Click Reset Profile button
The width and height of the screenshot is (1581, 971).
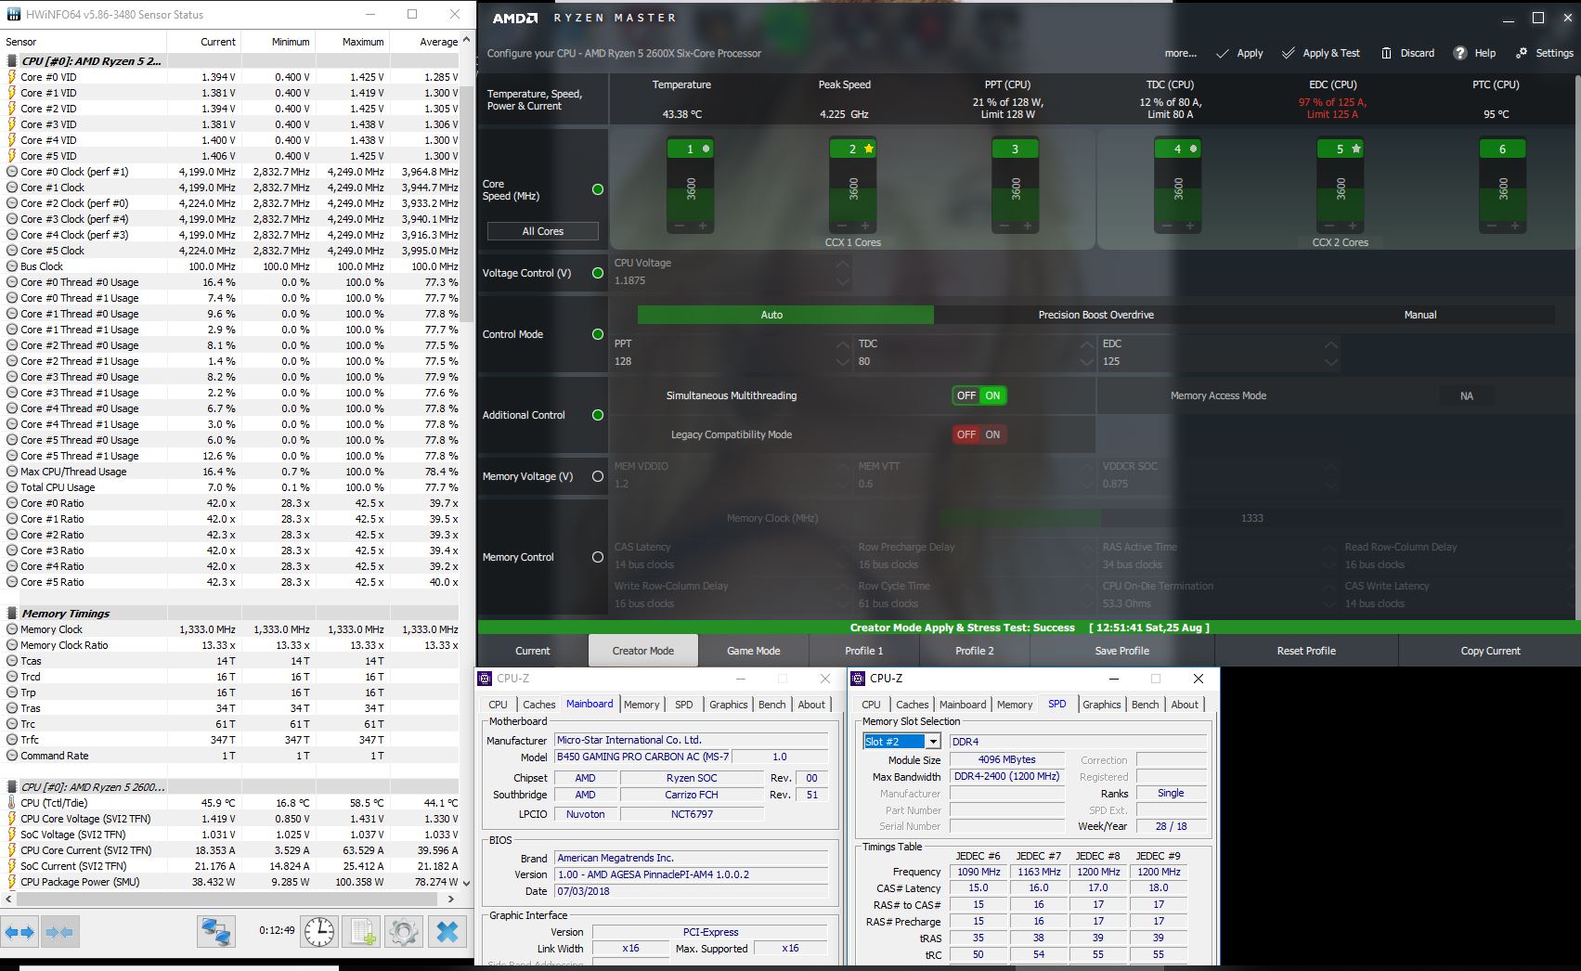click(x=1306, y=651)
